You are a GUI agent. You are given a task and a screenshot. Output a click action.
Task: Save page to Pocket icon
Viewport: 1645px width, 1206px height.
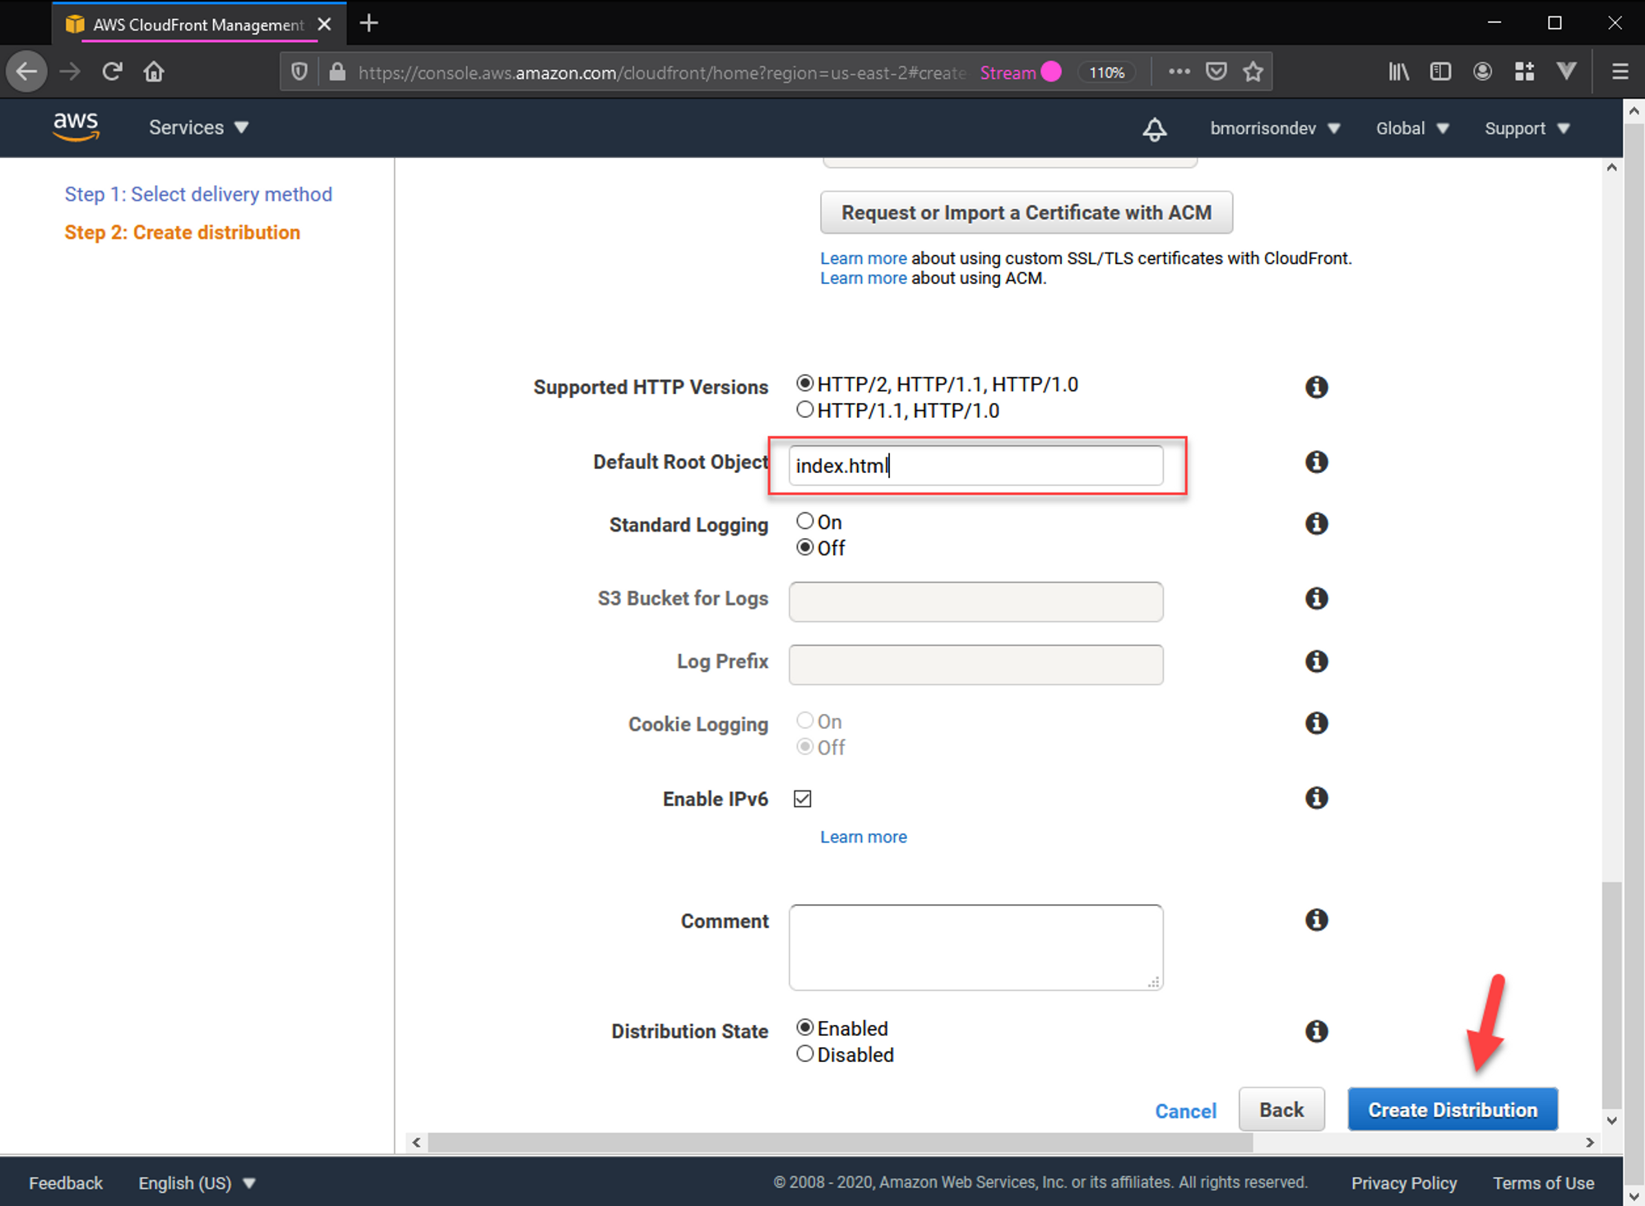coord(1216,72)
